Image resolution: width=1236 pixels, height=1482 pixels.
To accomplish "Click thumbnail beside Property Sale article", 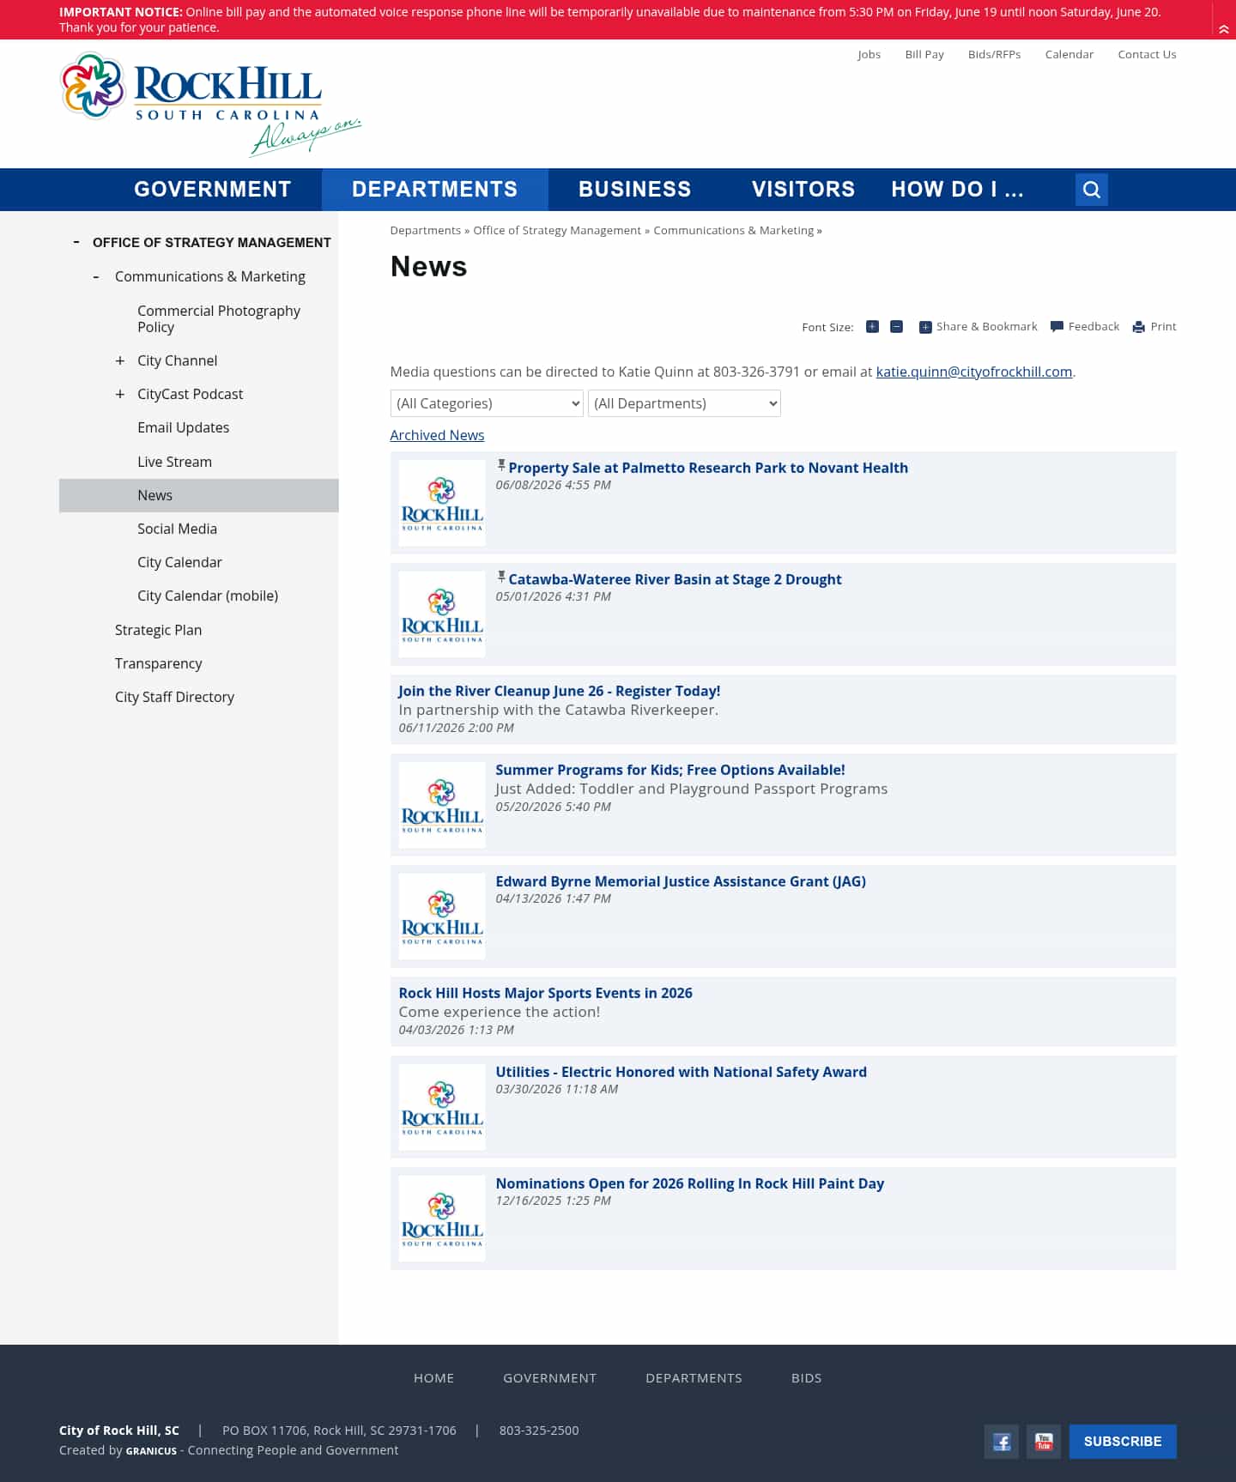I will tap(442, 503).
